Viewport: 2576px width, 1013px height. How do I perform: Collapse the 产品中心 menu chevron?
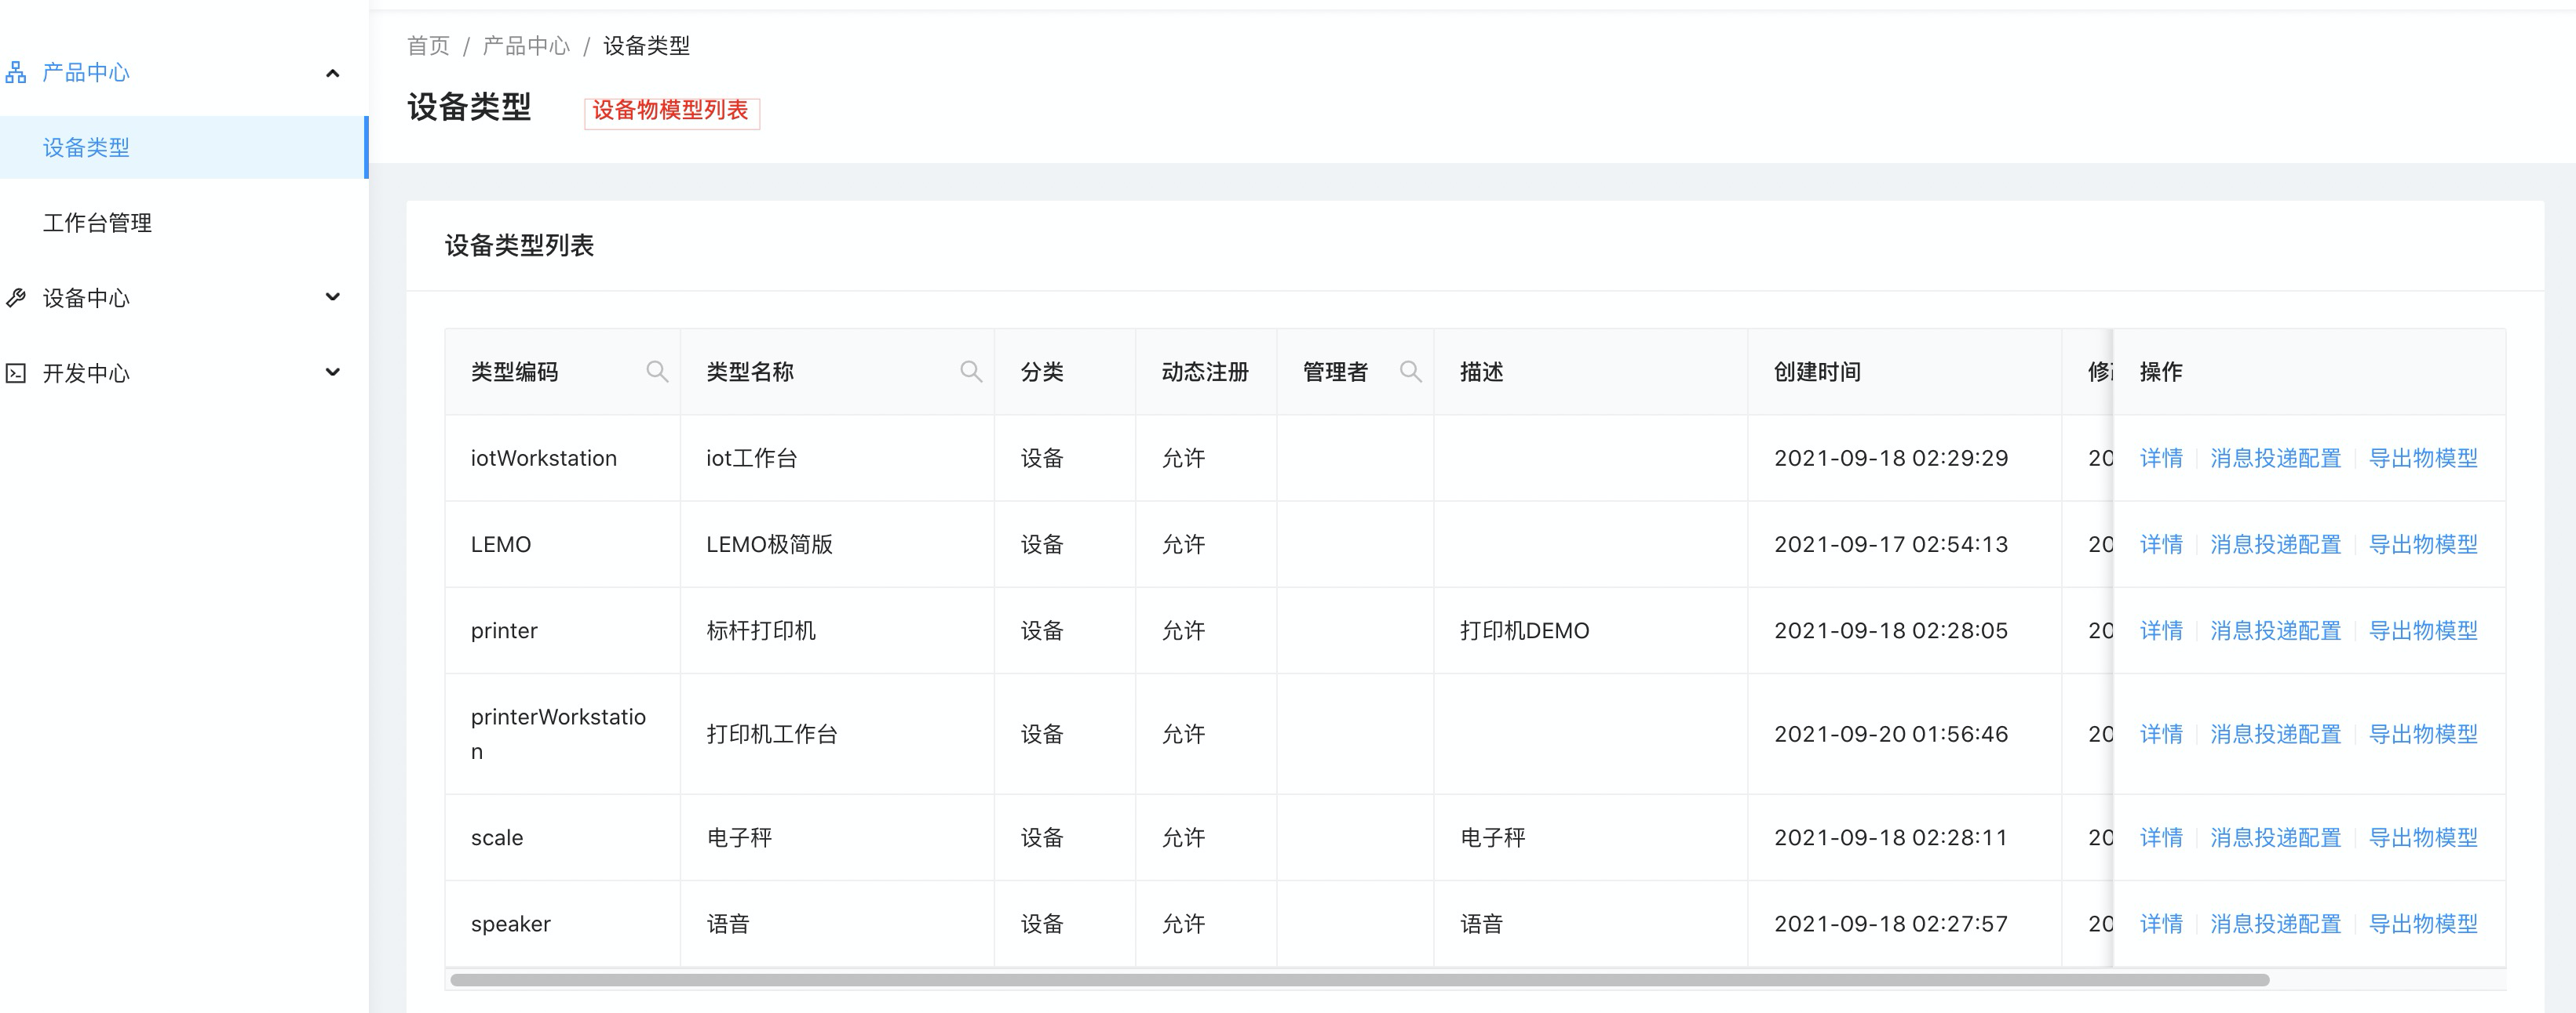(x=333, y=73)
